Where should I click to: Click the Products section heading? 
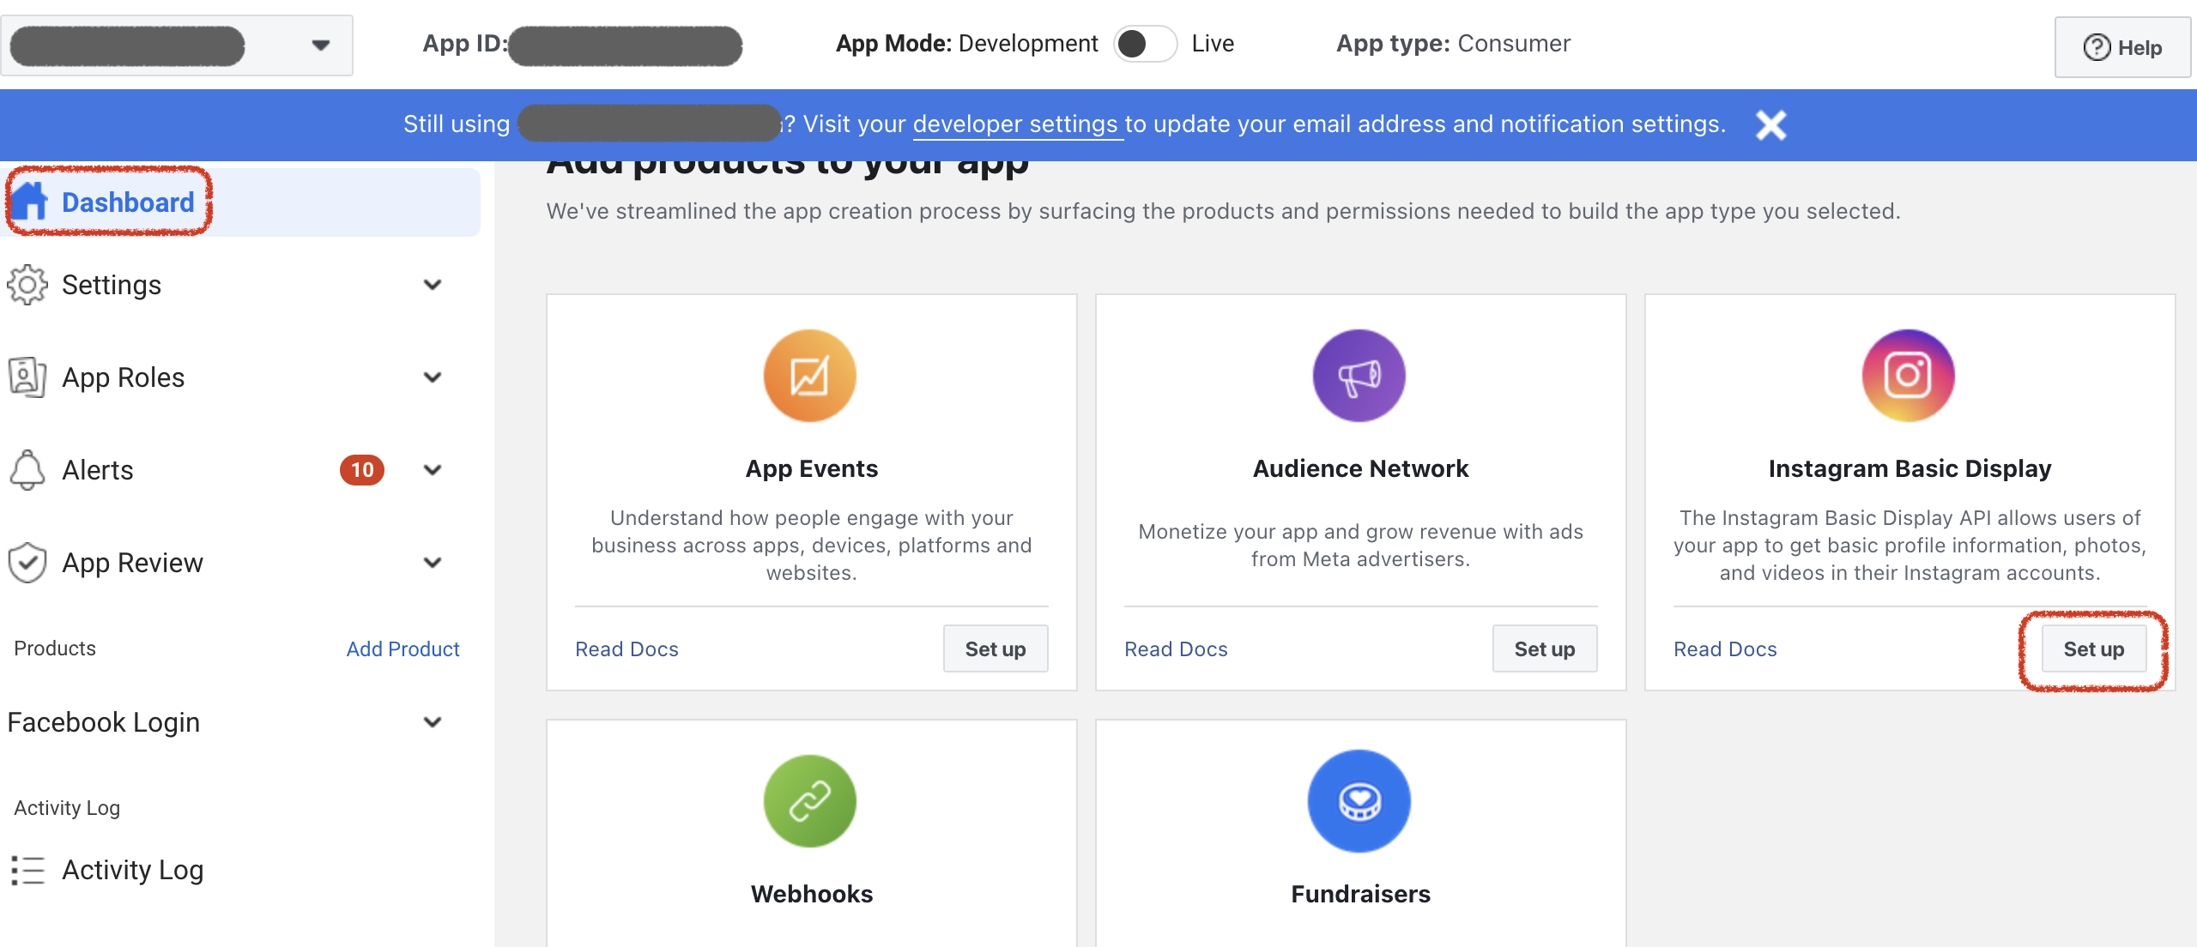click(x=55, y=648)
